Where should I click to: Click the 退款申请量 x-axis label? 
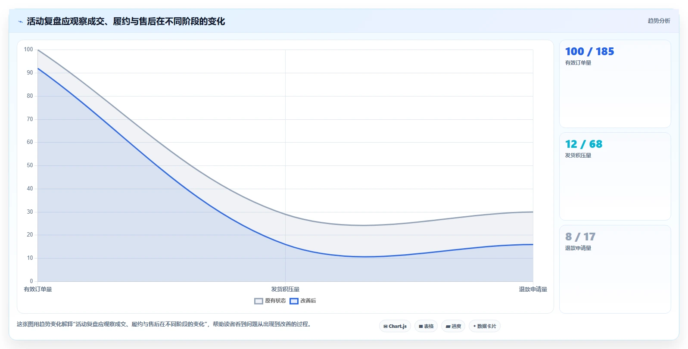click(x=533, y=290)
